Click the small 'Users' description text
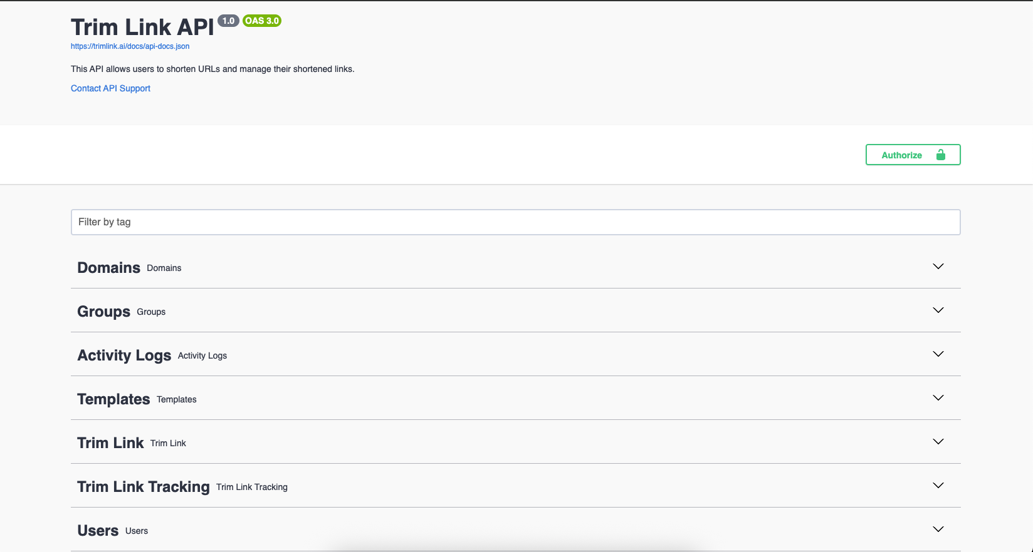 137,531
